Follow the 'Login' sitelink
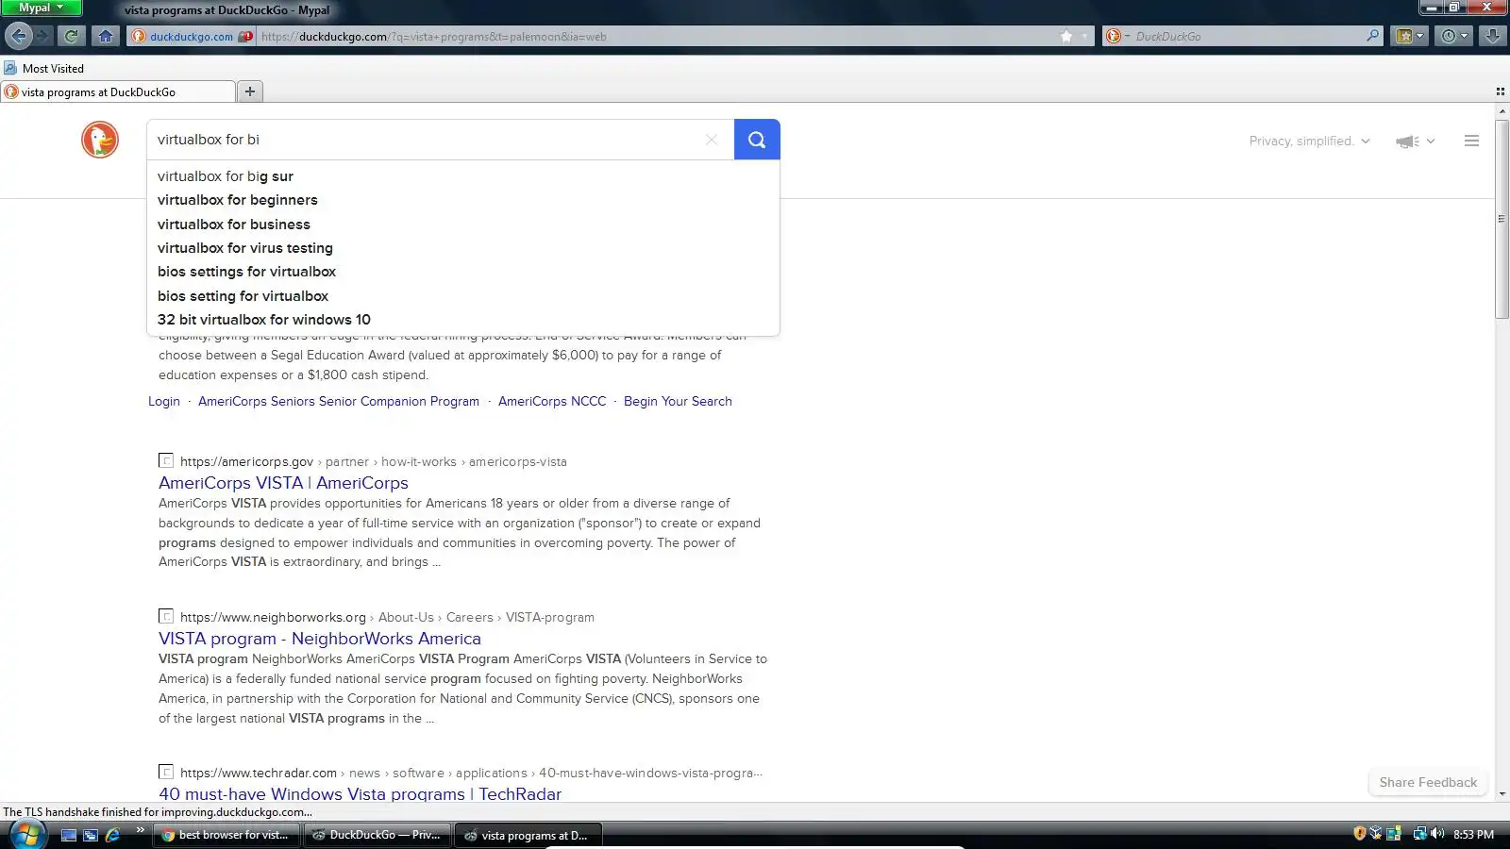Screen dimensions: 1510x849 coord(164,401)
